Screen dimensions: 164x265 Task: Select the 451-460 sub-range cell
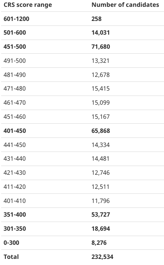(14, 117)
